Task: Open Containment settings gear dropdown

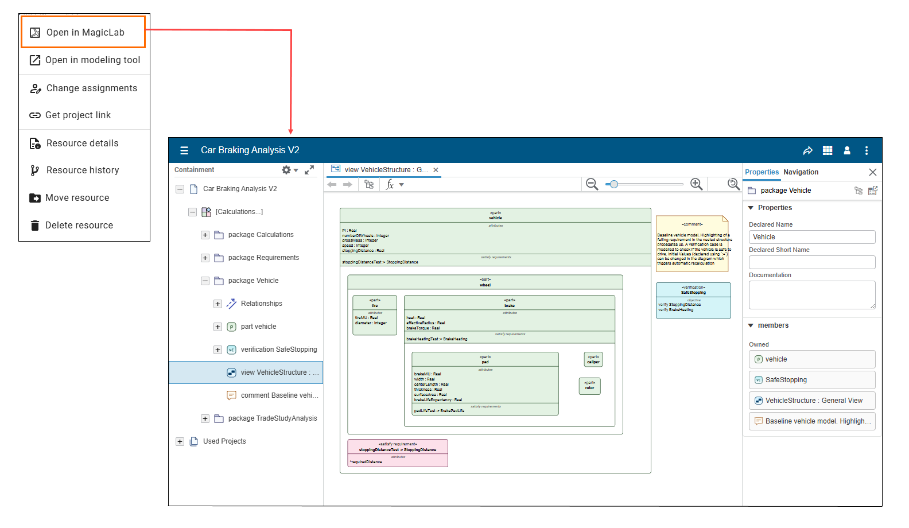Action: click(x=289, y=170)
